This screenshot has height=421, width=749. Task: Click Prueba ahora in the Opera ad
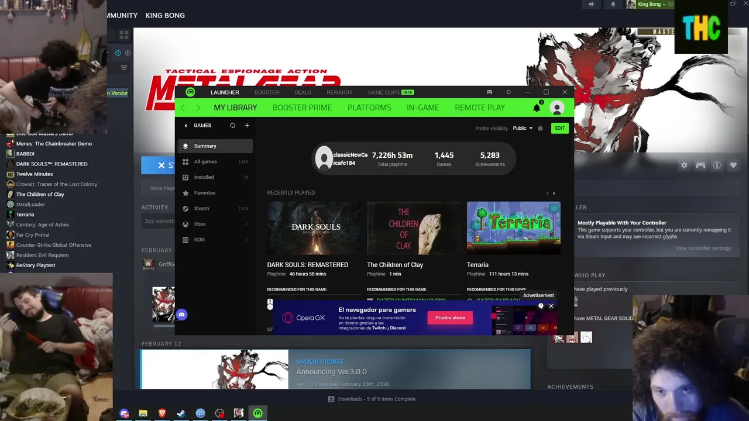[450, 318]
